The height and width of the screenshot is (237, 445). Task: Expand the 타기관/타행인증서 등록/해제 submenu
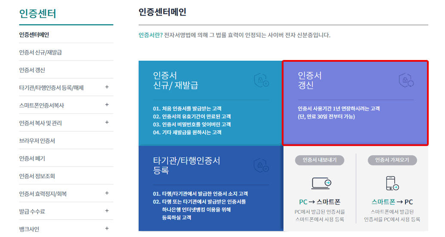point(107,87)
